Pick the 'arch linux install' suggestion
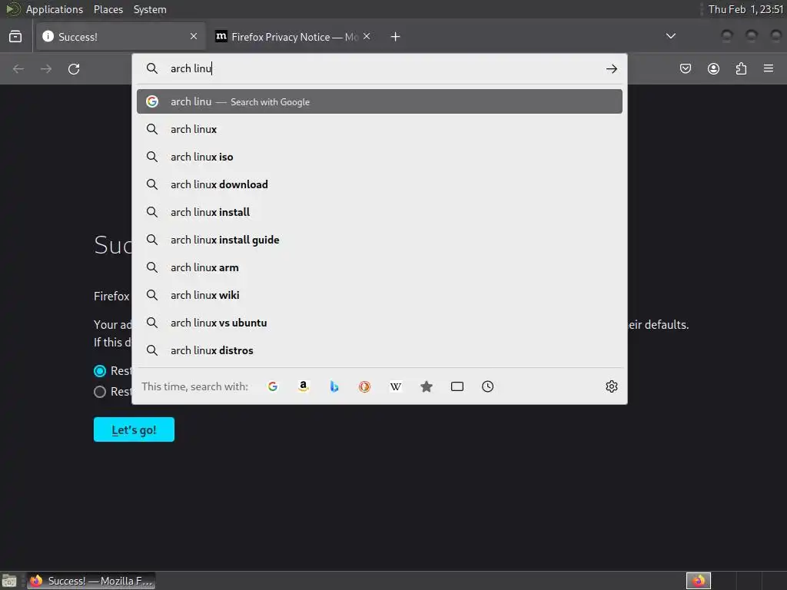The width and height of the screenshot is (787, 590). click(x=380, y=212)
